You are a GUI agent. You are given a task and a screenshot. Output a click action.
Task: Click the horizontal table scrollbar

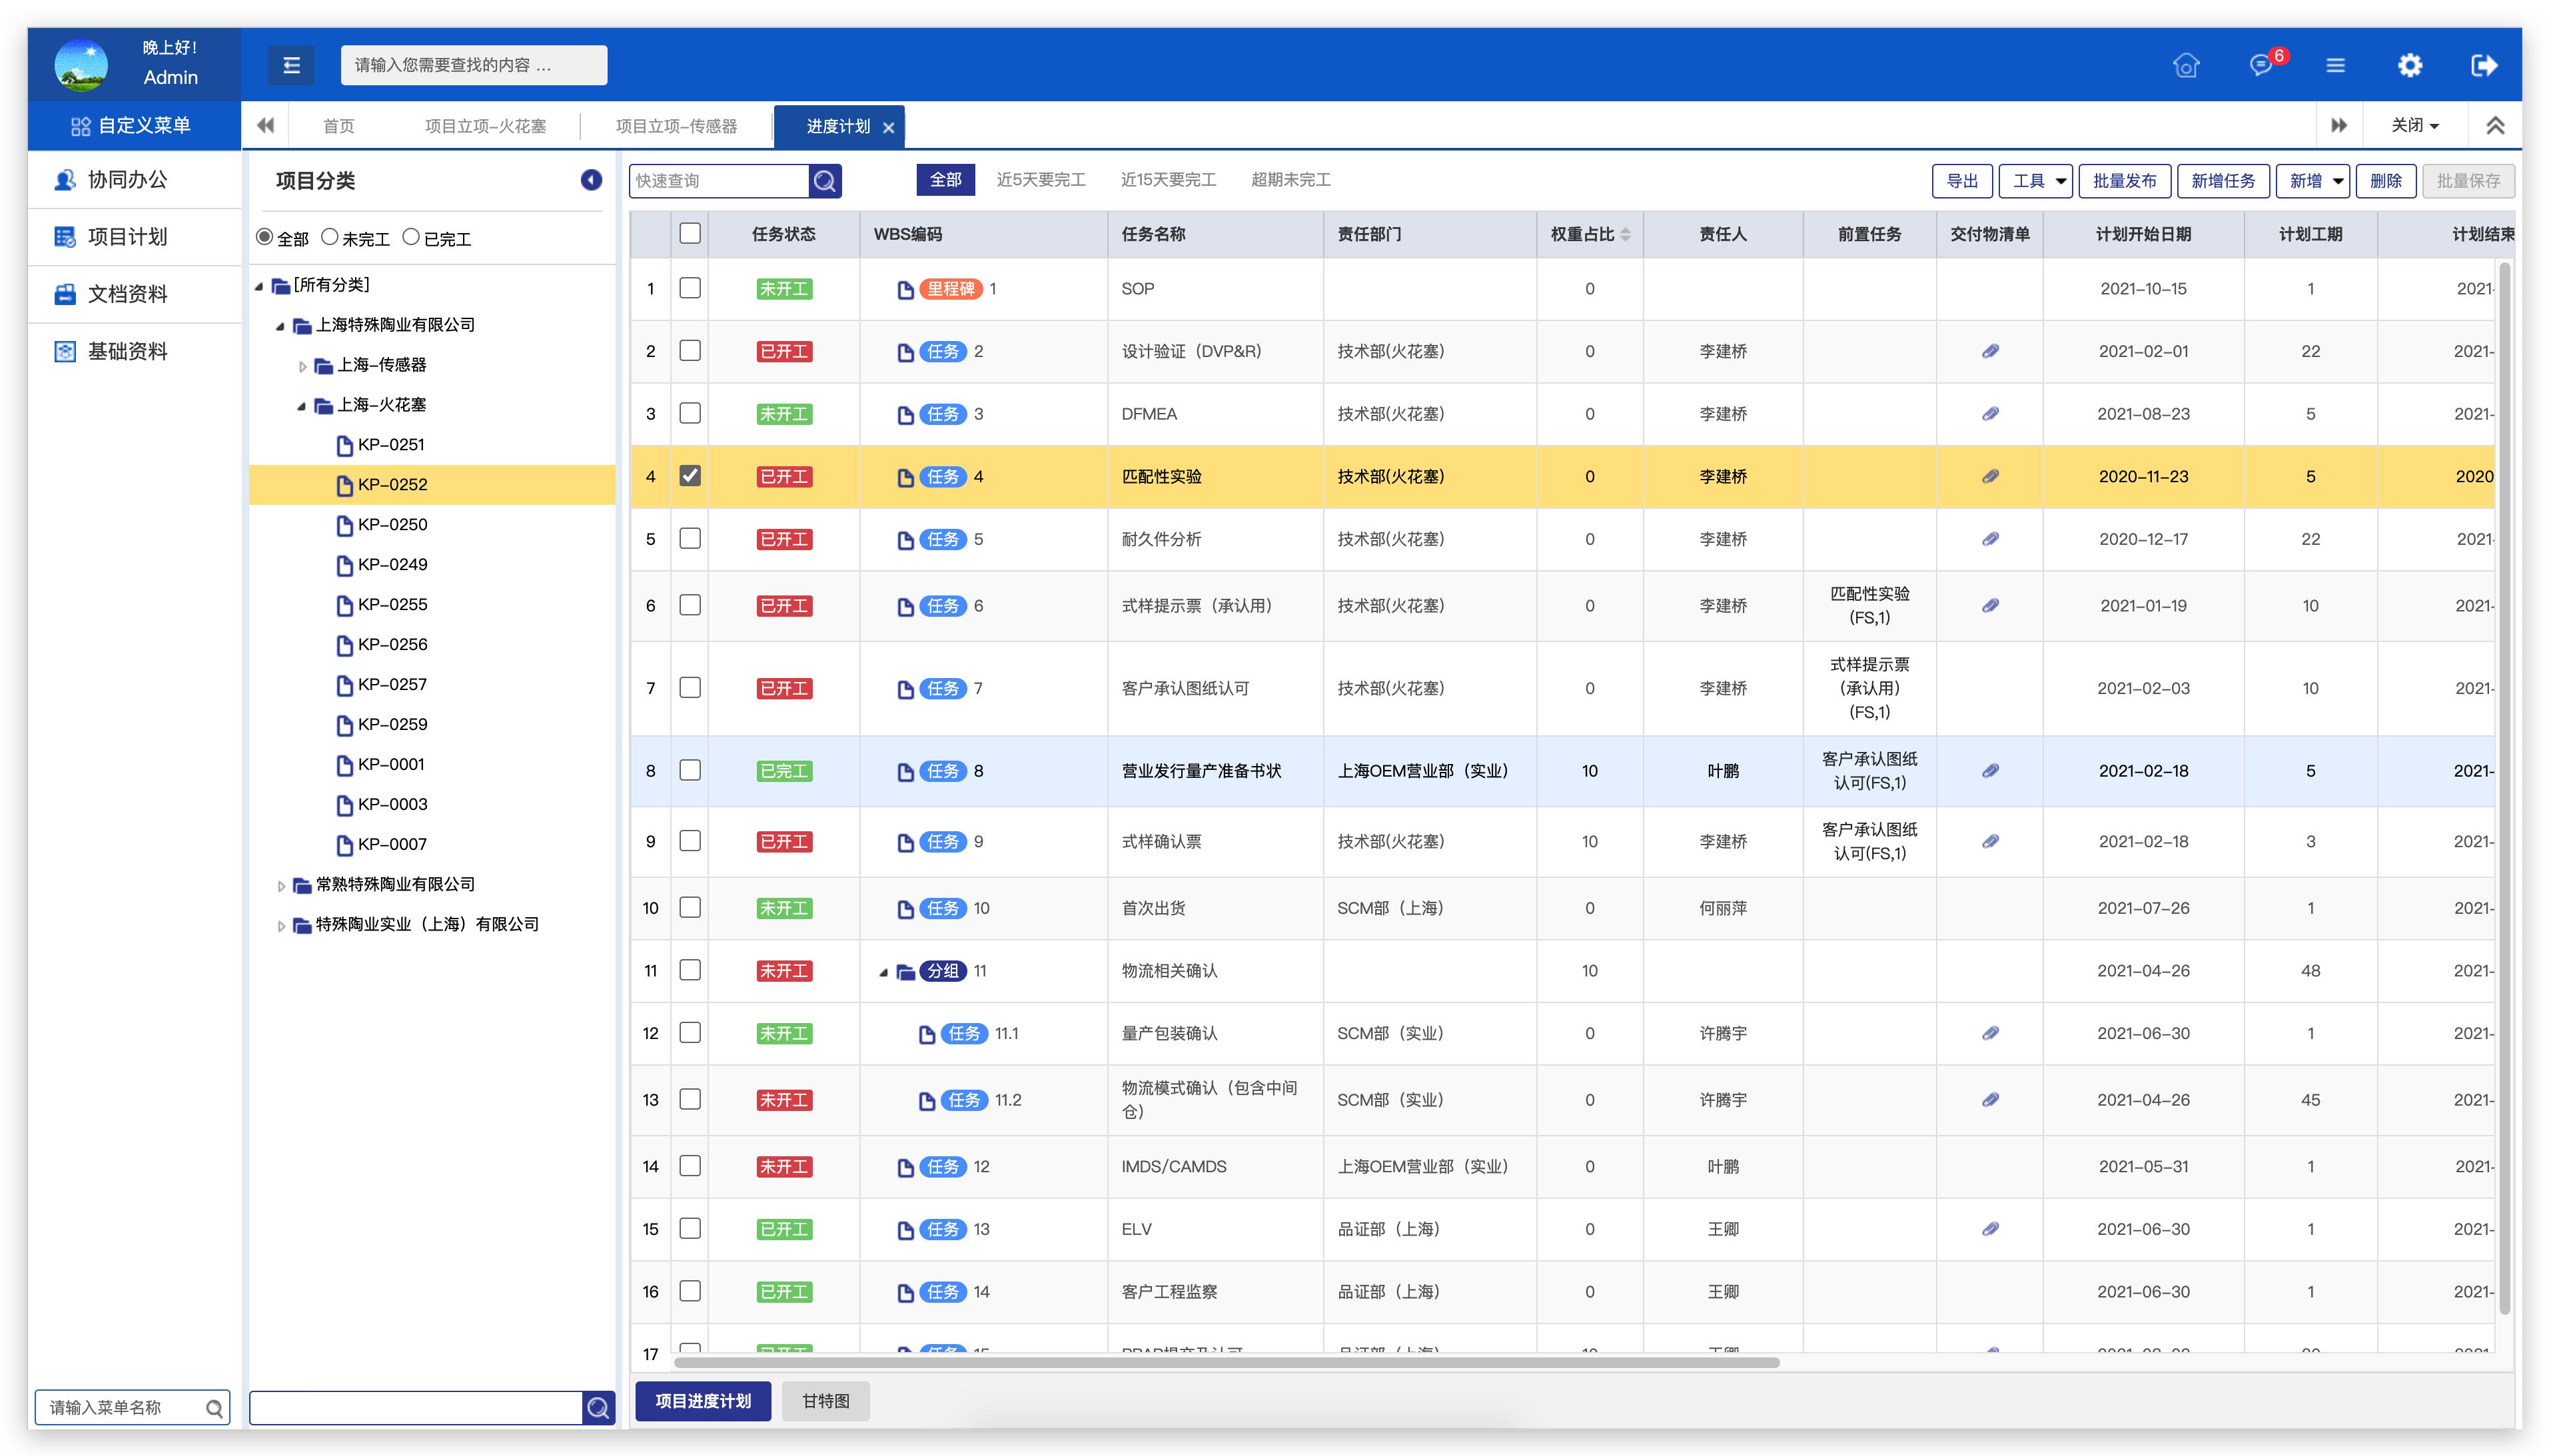1226,1363
